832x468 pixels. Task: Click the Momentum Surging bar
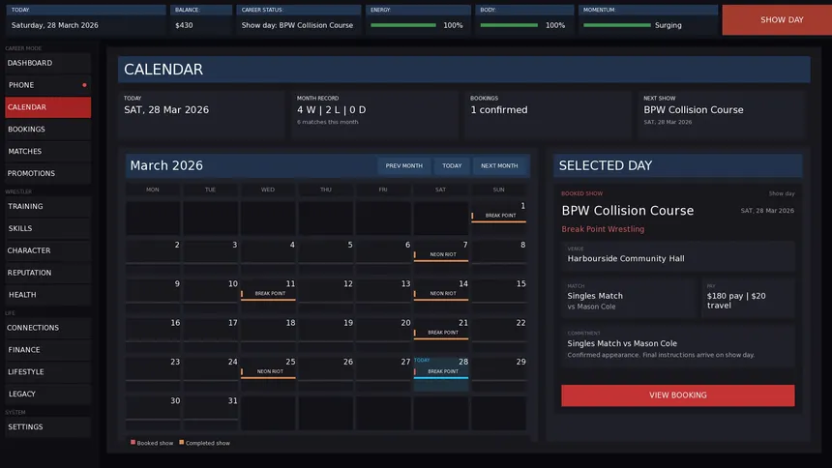(616, 25)
